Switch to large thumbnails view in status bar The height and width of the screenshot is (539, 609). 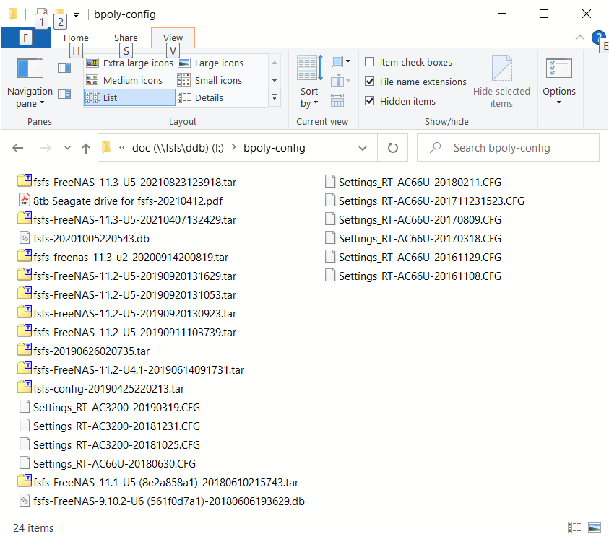[595, 527]
